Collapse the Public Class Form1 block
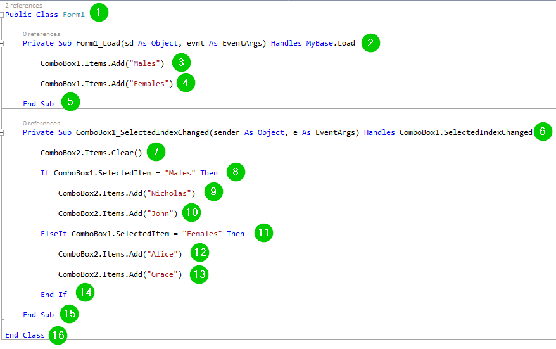 click(x=3, y=15)
